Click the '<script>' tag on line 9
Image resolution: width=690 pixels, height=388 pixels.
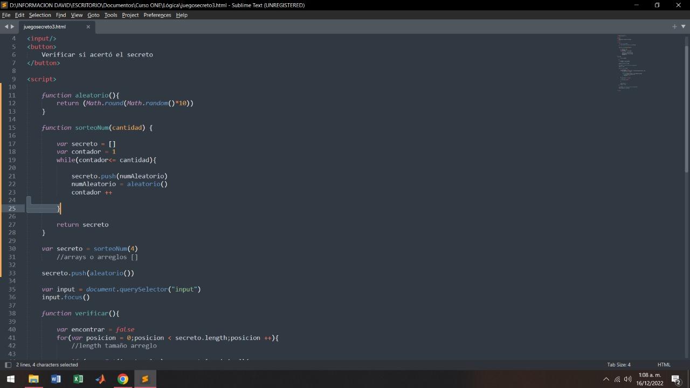(x=42, y=79)
